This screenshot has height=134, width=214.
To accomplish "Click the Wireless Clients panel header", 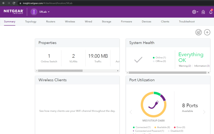I will pos(77,80).
